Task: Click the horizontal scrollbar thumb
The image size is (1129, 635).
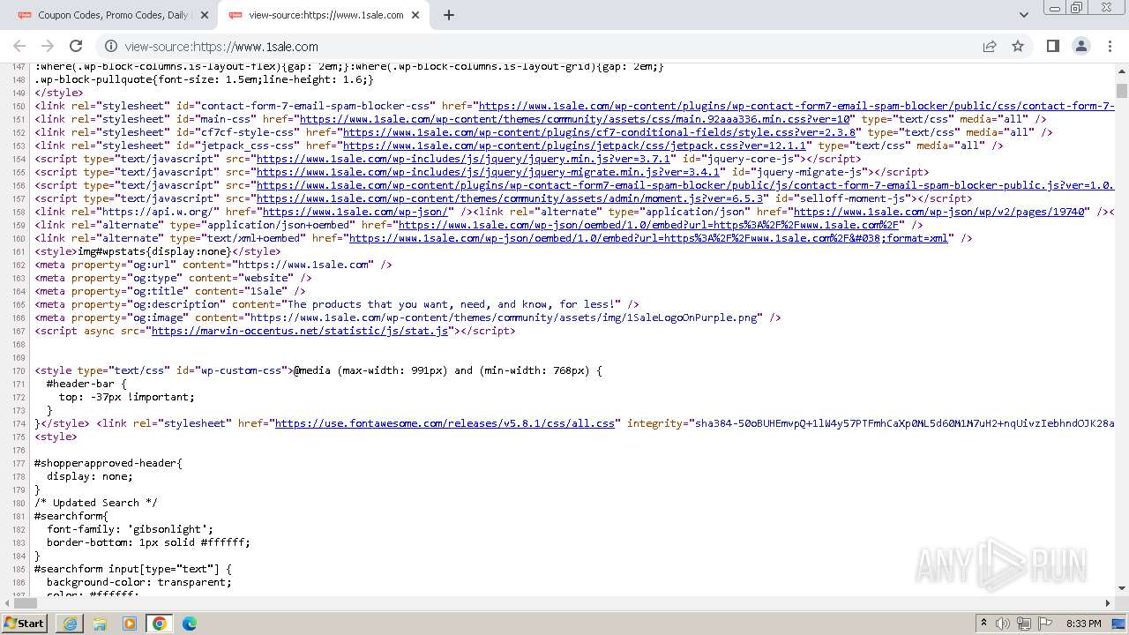Action: 26,603
